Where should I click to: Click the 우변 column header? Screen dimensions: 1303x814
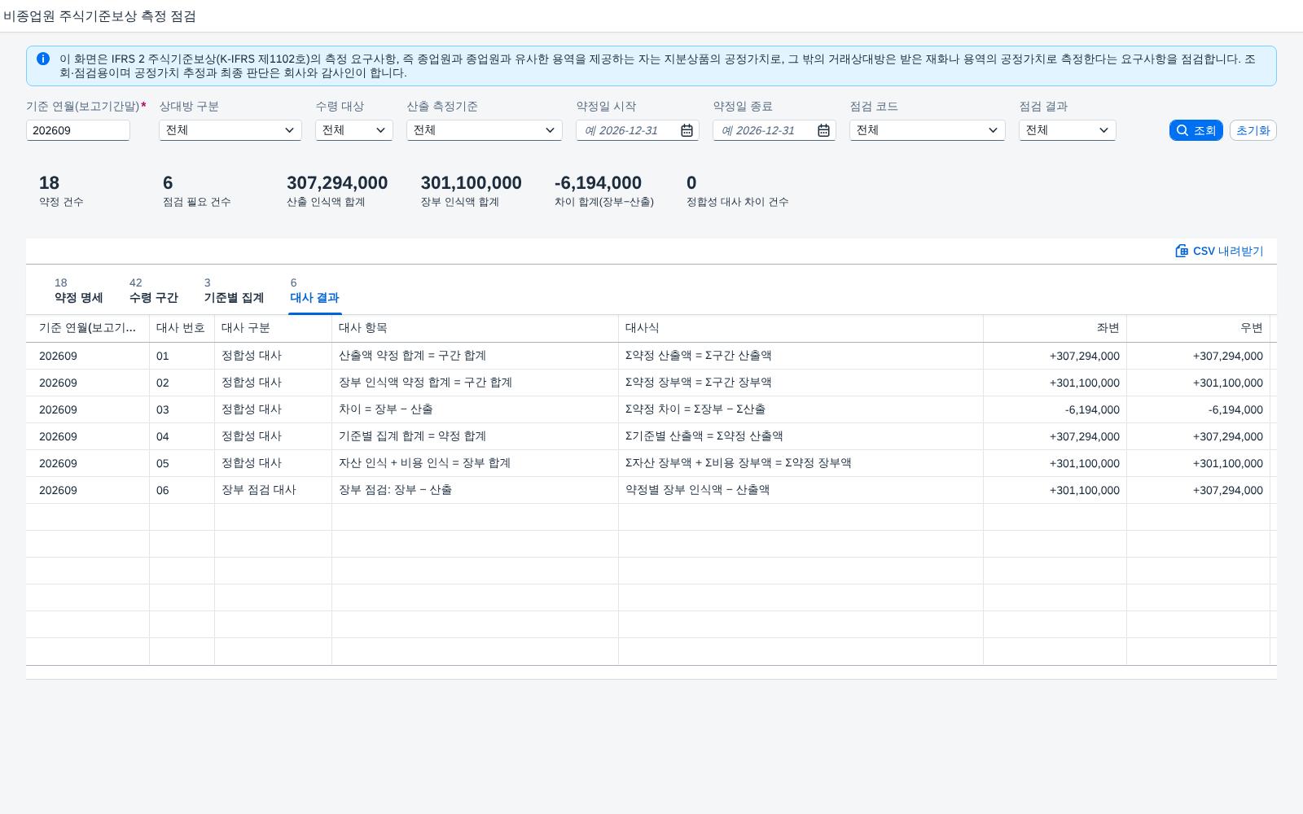click(1198, 328)
